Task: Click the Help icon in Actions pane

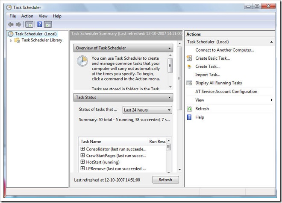Action: pos(189,117)
